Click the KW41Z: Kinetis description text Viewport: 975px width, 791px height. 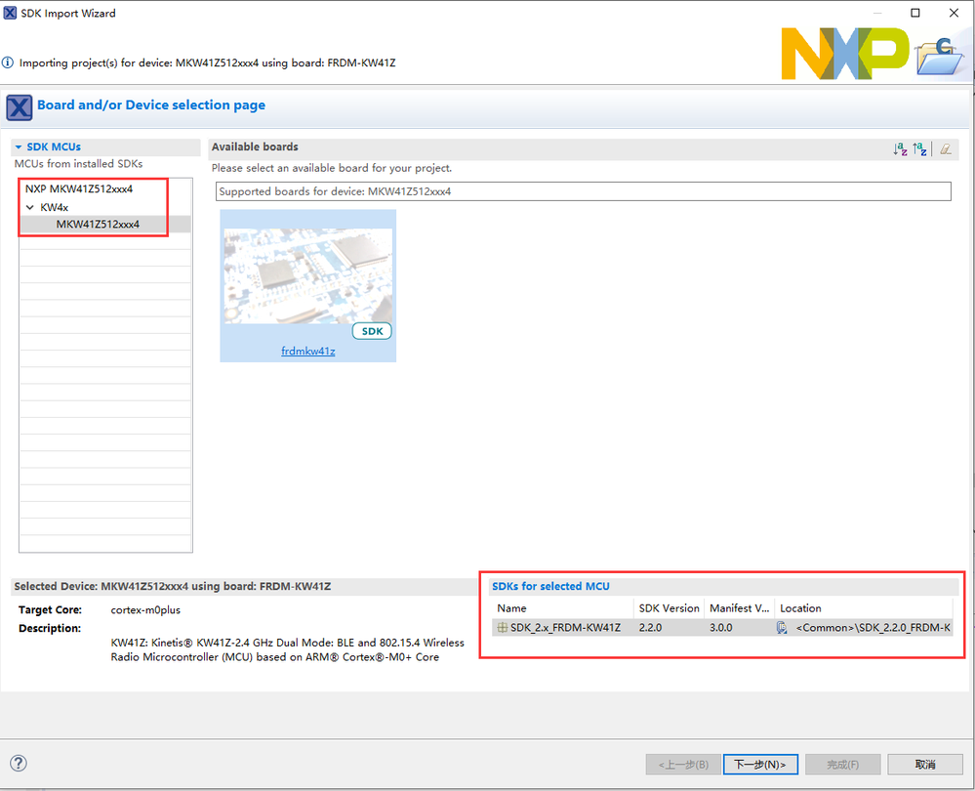point(287,649)
